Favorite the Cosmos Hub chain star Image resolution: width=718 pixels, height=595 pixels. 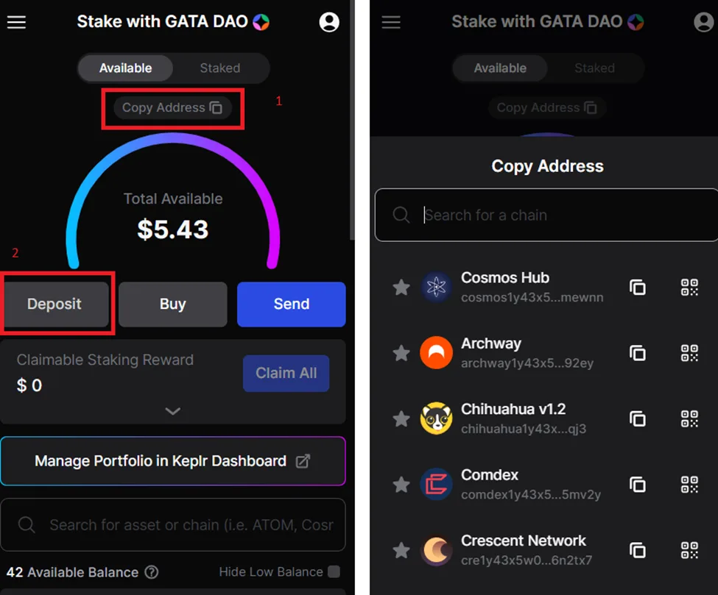point(401,288)
